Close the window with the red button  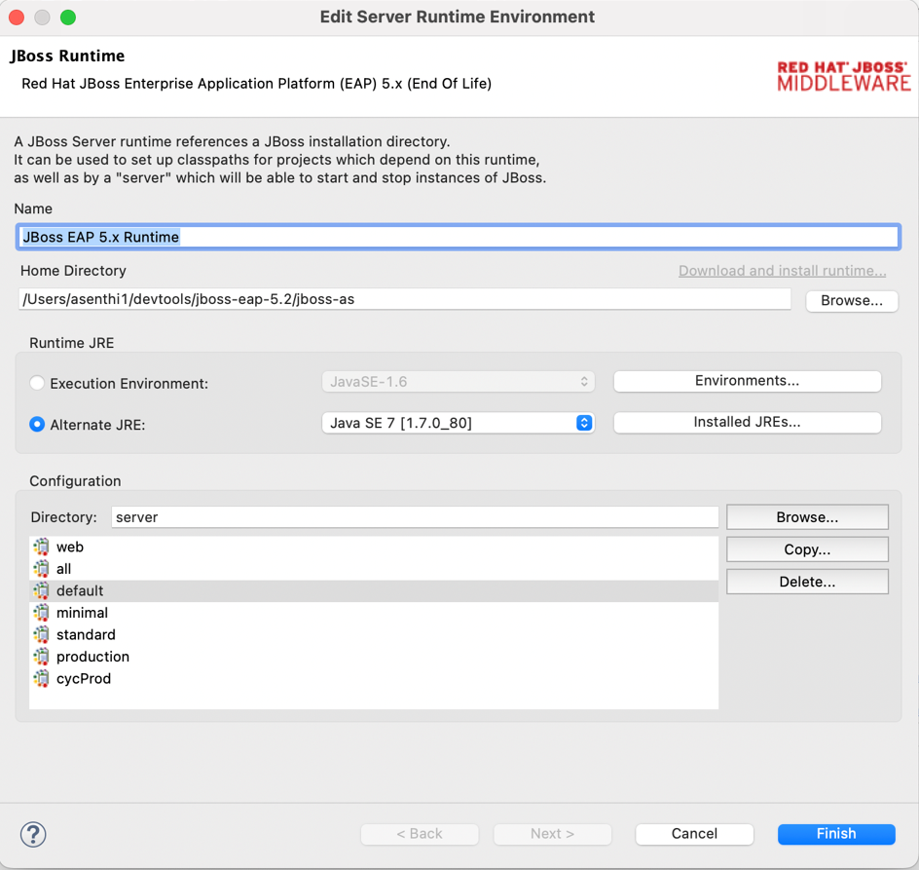click(x=17, y=17)
